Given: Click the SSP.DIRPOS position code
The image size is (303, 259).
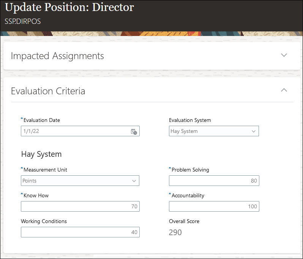Looking at the screenshot, I should (x=23, y=22).
